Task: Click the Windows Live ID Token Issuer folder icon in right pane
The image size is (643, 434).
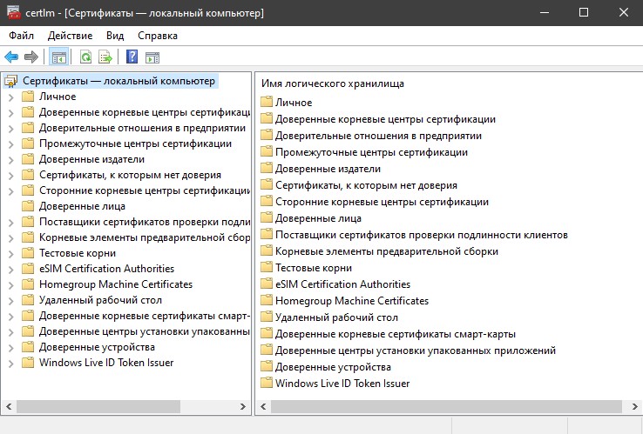Action: (x=267, y=383)
